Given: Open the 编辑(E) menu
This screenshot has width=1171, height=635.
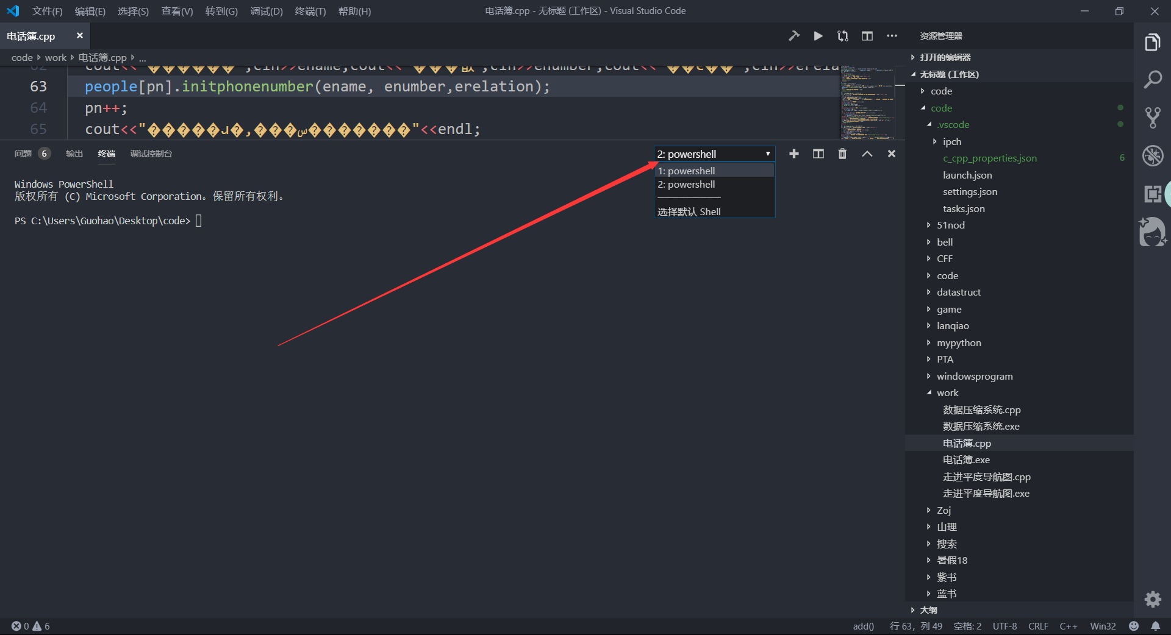Looking at the screenshot, I should point(90,11).
